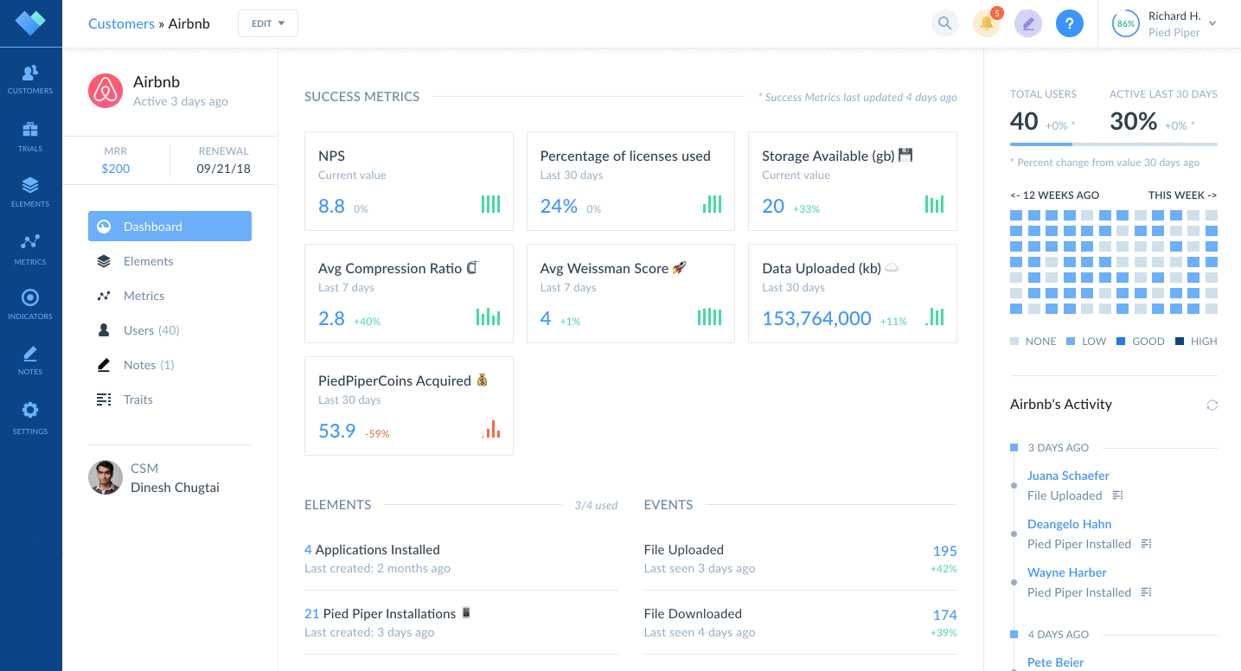Open the help question mark

coord(1070,23)
